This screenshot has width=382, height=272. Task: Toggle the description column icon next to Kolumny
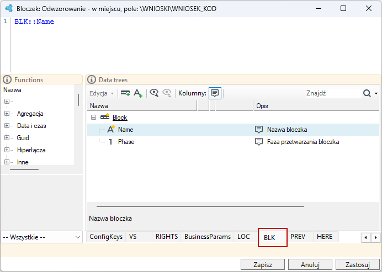[x=215, y=93]
